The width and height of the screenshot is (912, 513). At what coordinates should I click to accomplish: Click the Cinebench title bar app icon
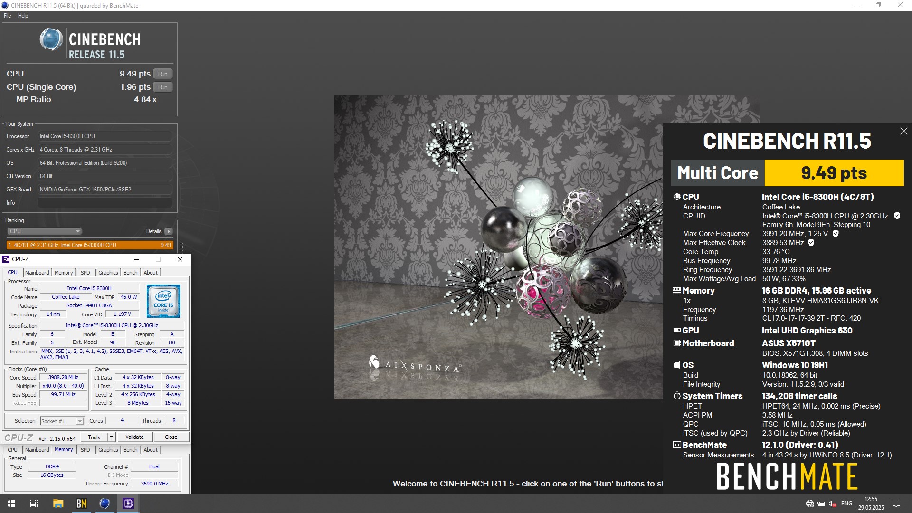pos(5,5)
